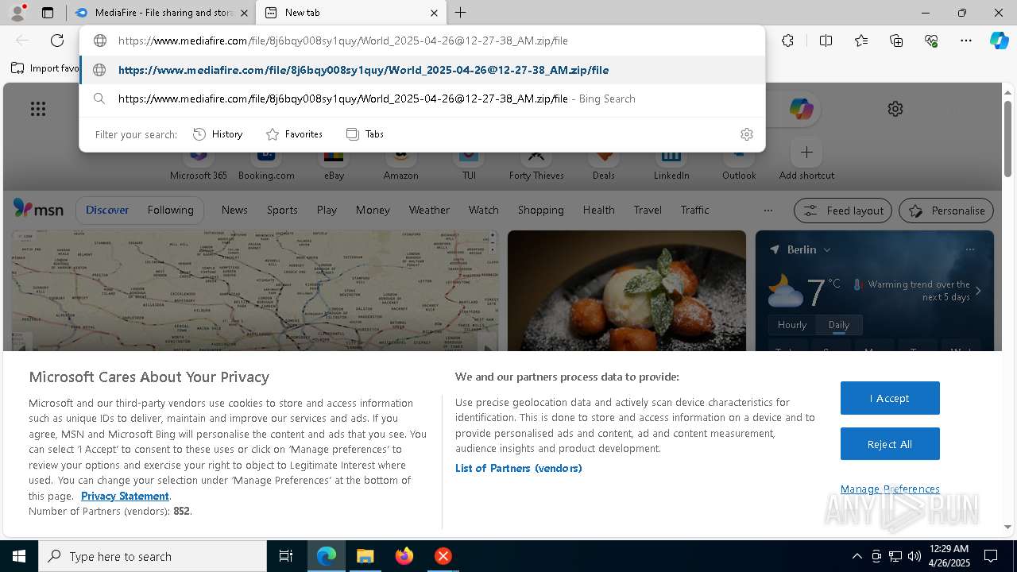The height and width of the screenshot is (572, 1017).
Task: Open the Outlook shortcut
Action: [x=739, y=164]
